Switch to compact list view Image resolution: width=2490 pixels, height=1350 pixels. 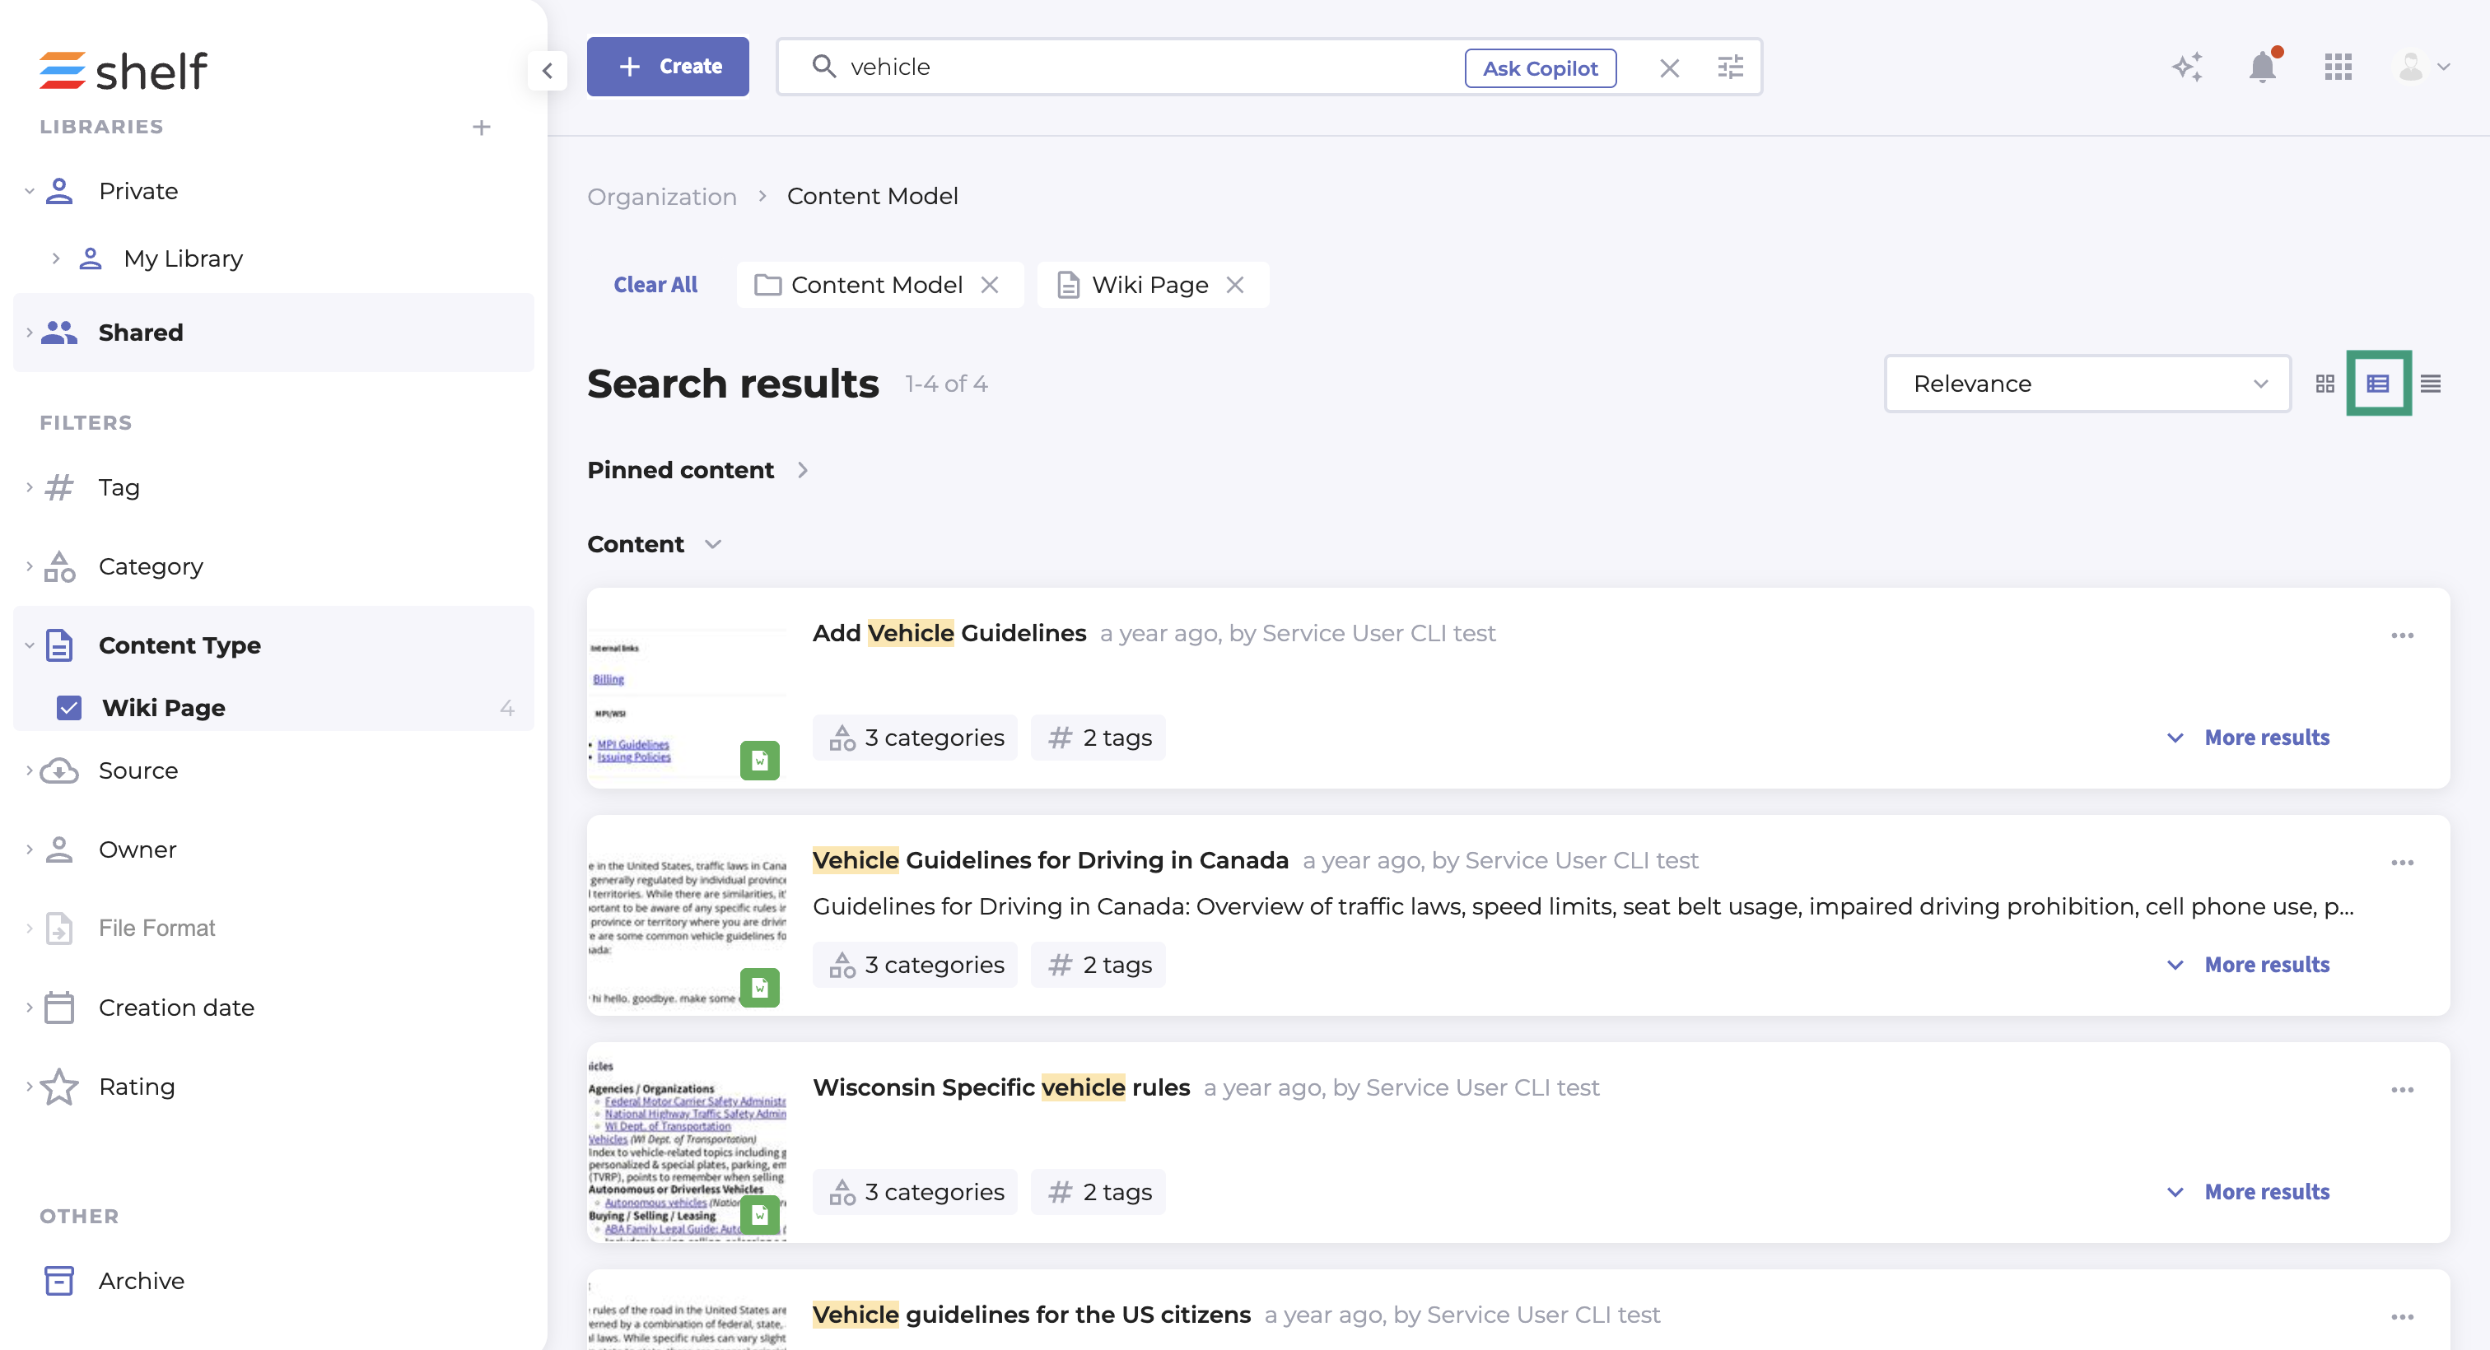pyautogui.click(x=2430, y=384)
